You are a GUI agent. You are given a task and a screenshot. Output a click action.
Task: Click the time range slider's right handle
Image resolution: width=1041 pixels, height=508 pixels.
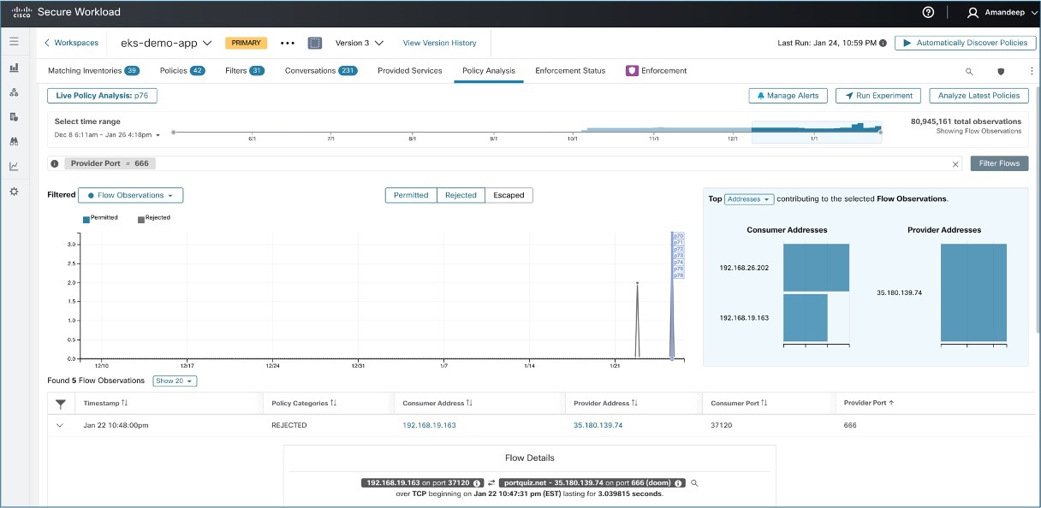tap(881, 133)
